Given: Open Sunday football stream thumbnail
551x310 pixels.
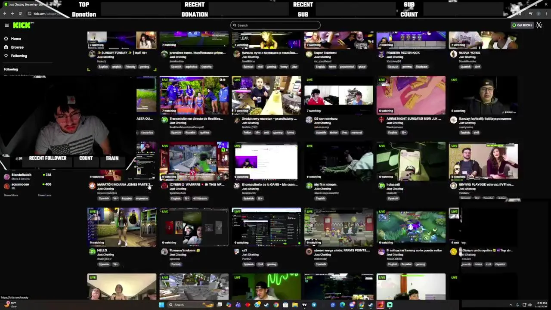Looking at the screenshot, I should click(483, 96).
